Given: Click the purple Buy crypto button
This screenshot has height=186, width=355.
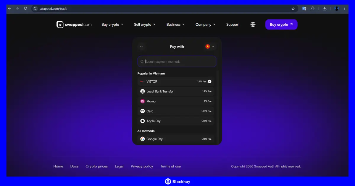Looking at the screenshot, I should (x=281, y=25).
